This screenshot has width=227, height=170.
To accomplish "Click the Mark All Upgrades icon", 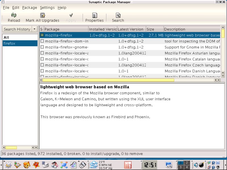I will pos(43,15).
